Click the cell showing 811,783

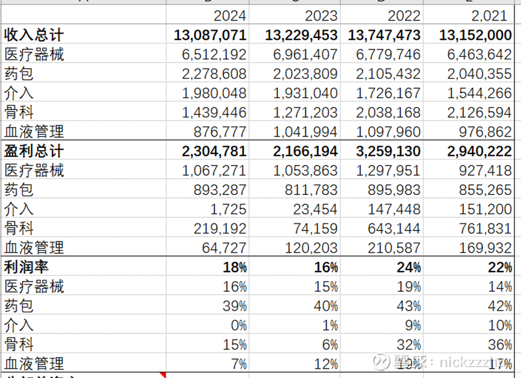coord(295,190)
